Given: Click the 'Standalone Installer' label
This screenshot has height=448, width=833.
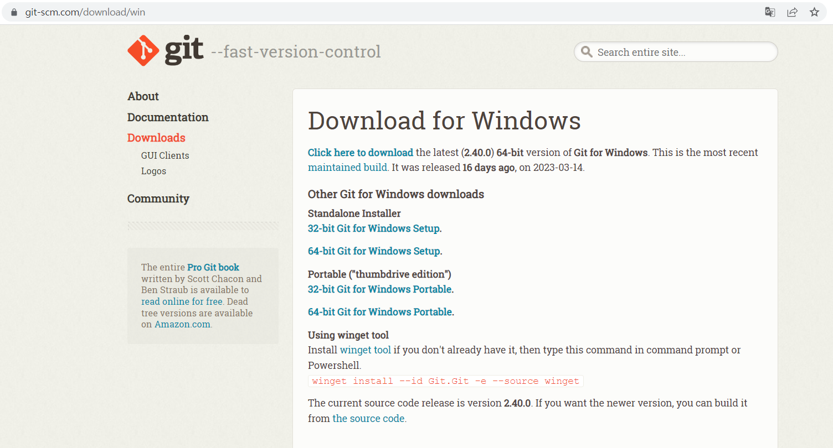Looking at the screenshot, I should [354, 213].
